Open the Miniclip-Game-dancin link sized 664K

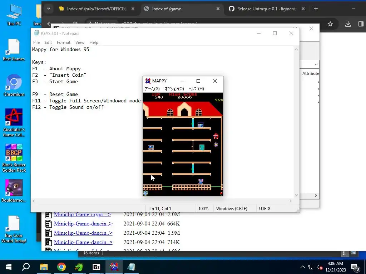(83, 224)
